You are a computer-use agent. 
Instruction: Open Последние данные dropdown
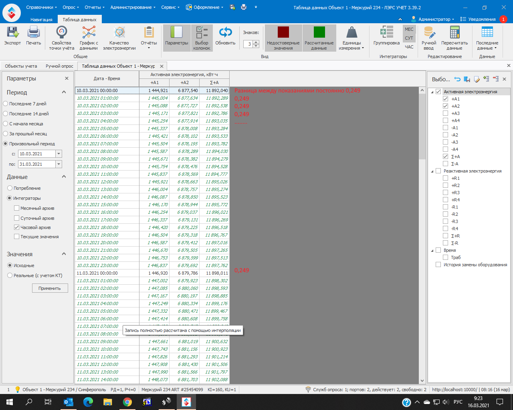pos(487,38)
